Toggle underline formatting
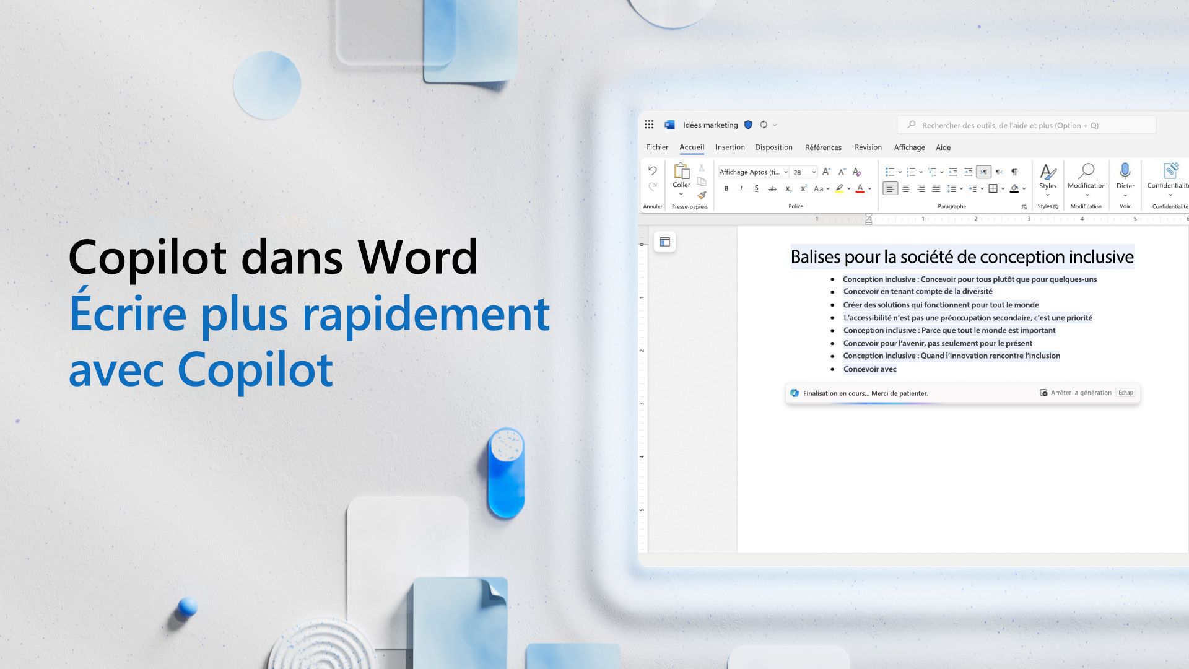Image resolution: width=1189 pixels, height=669 pixels. [x=757, y=188]
